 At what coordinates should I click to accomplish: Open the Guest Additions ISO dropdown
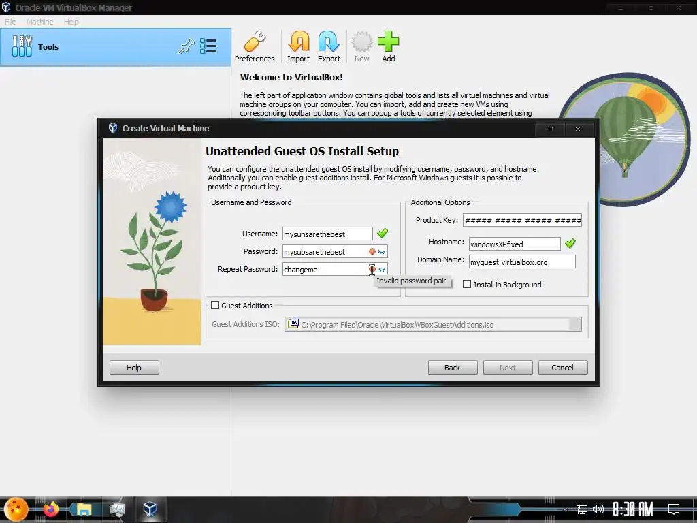574,324
